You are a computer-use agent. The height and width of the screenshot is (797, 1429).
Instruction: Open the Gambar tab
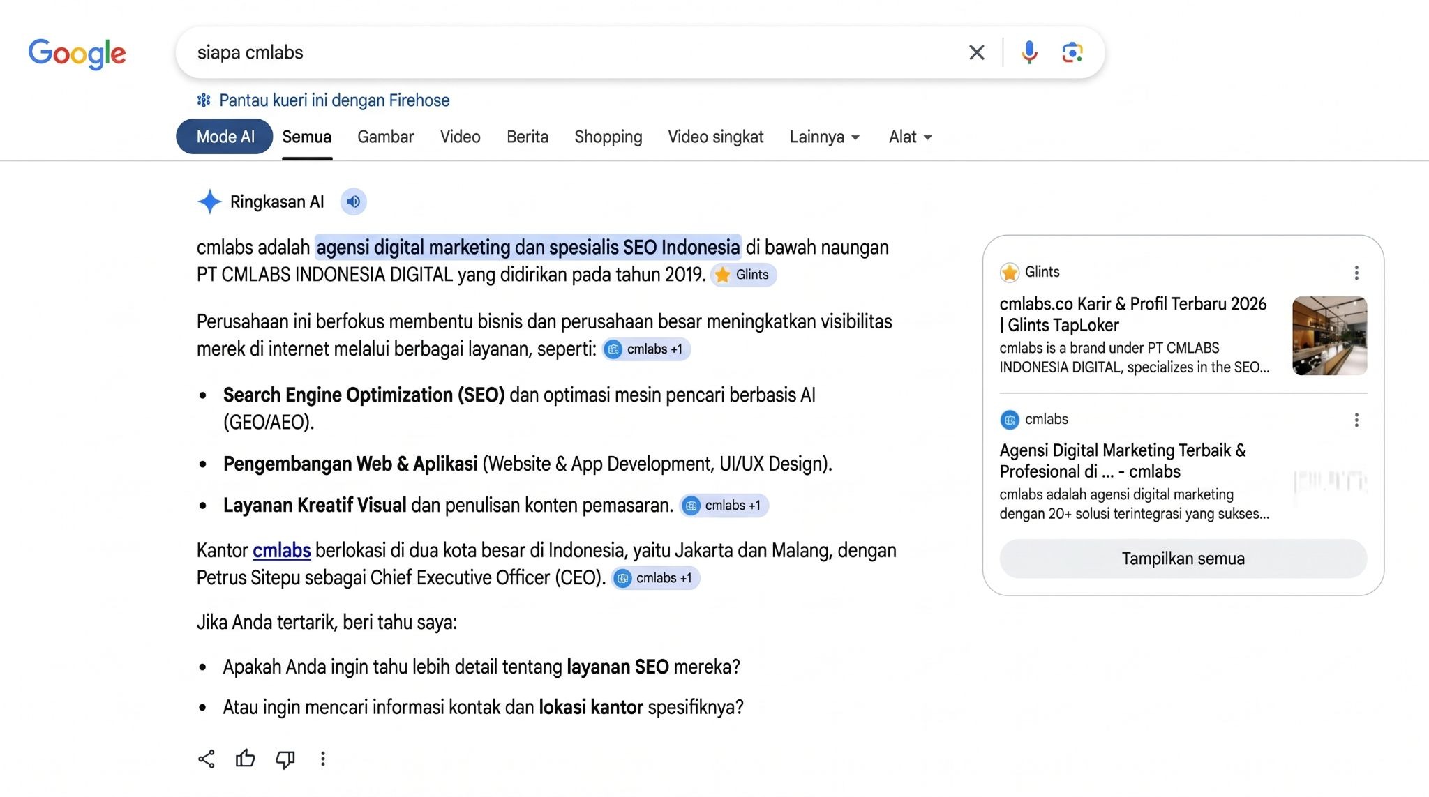point(386,137)
